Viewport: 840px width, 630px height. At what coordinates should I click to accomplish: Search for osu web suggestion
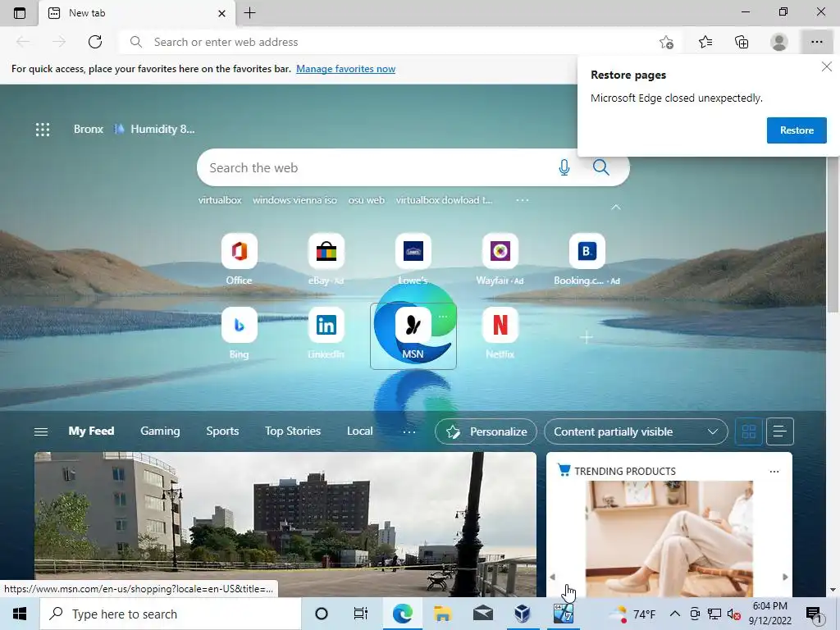click(x=367, y=200)
